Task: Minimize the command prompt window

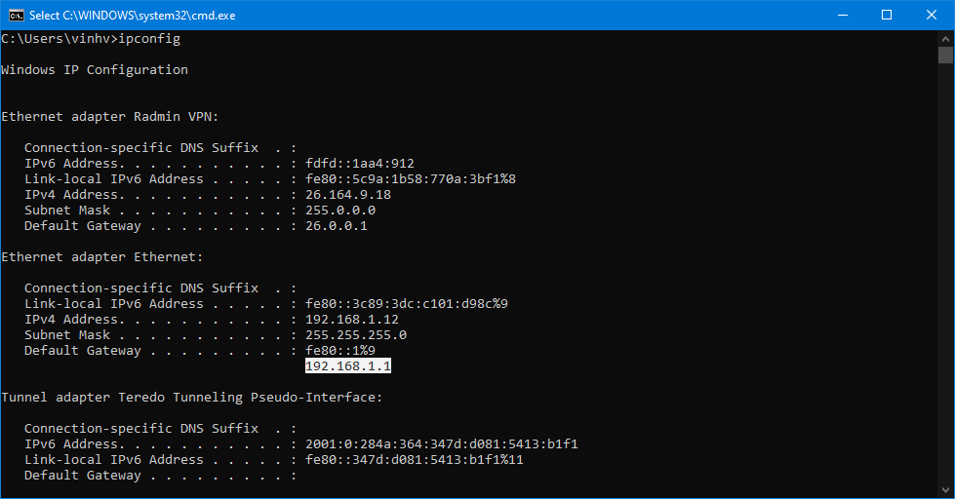Action: pyautogui.click(x=842, y=15)
